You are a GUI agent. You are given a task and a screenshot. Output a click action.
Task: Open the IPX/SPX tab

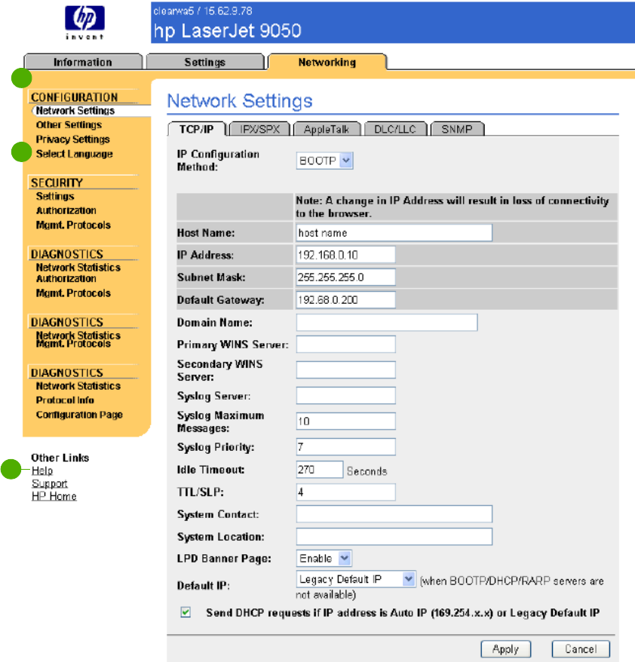tap(259, 129)
